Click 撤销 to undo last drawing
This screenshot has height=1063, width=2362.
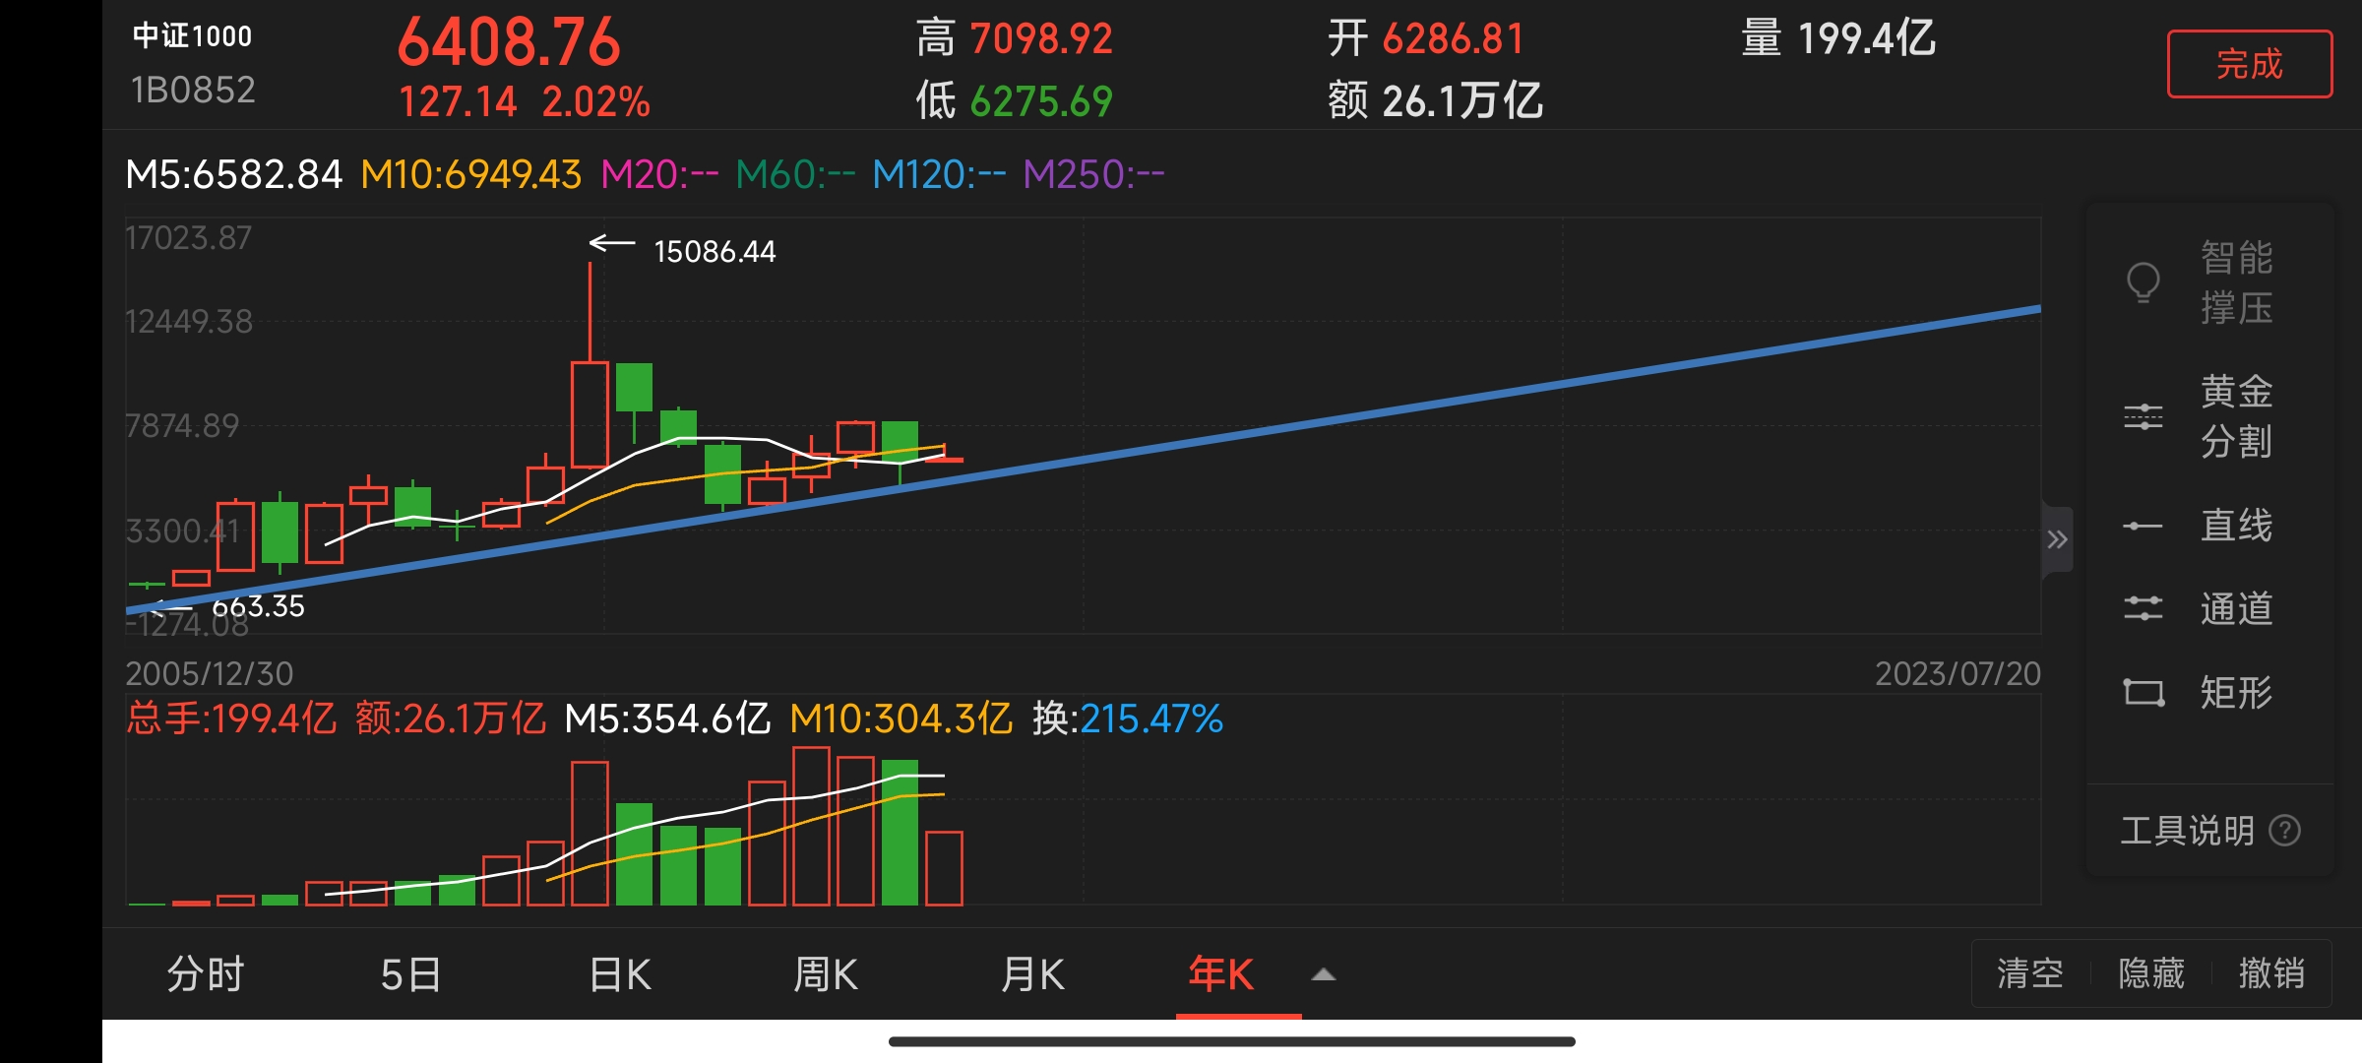click(x=2271, y=973)
